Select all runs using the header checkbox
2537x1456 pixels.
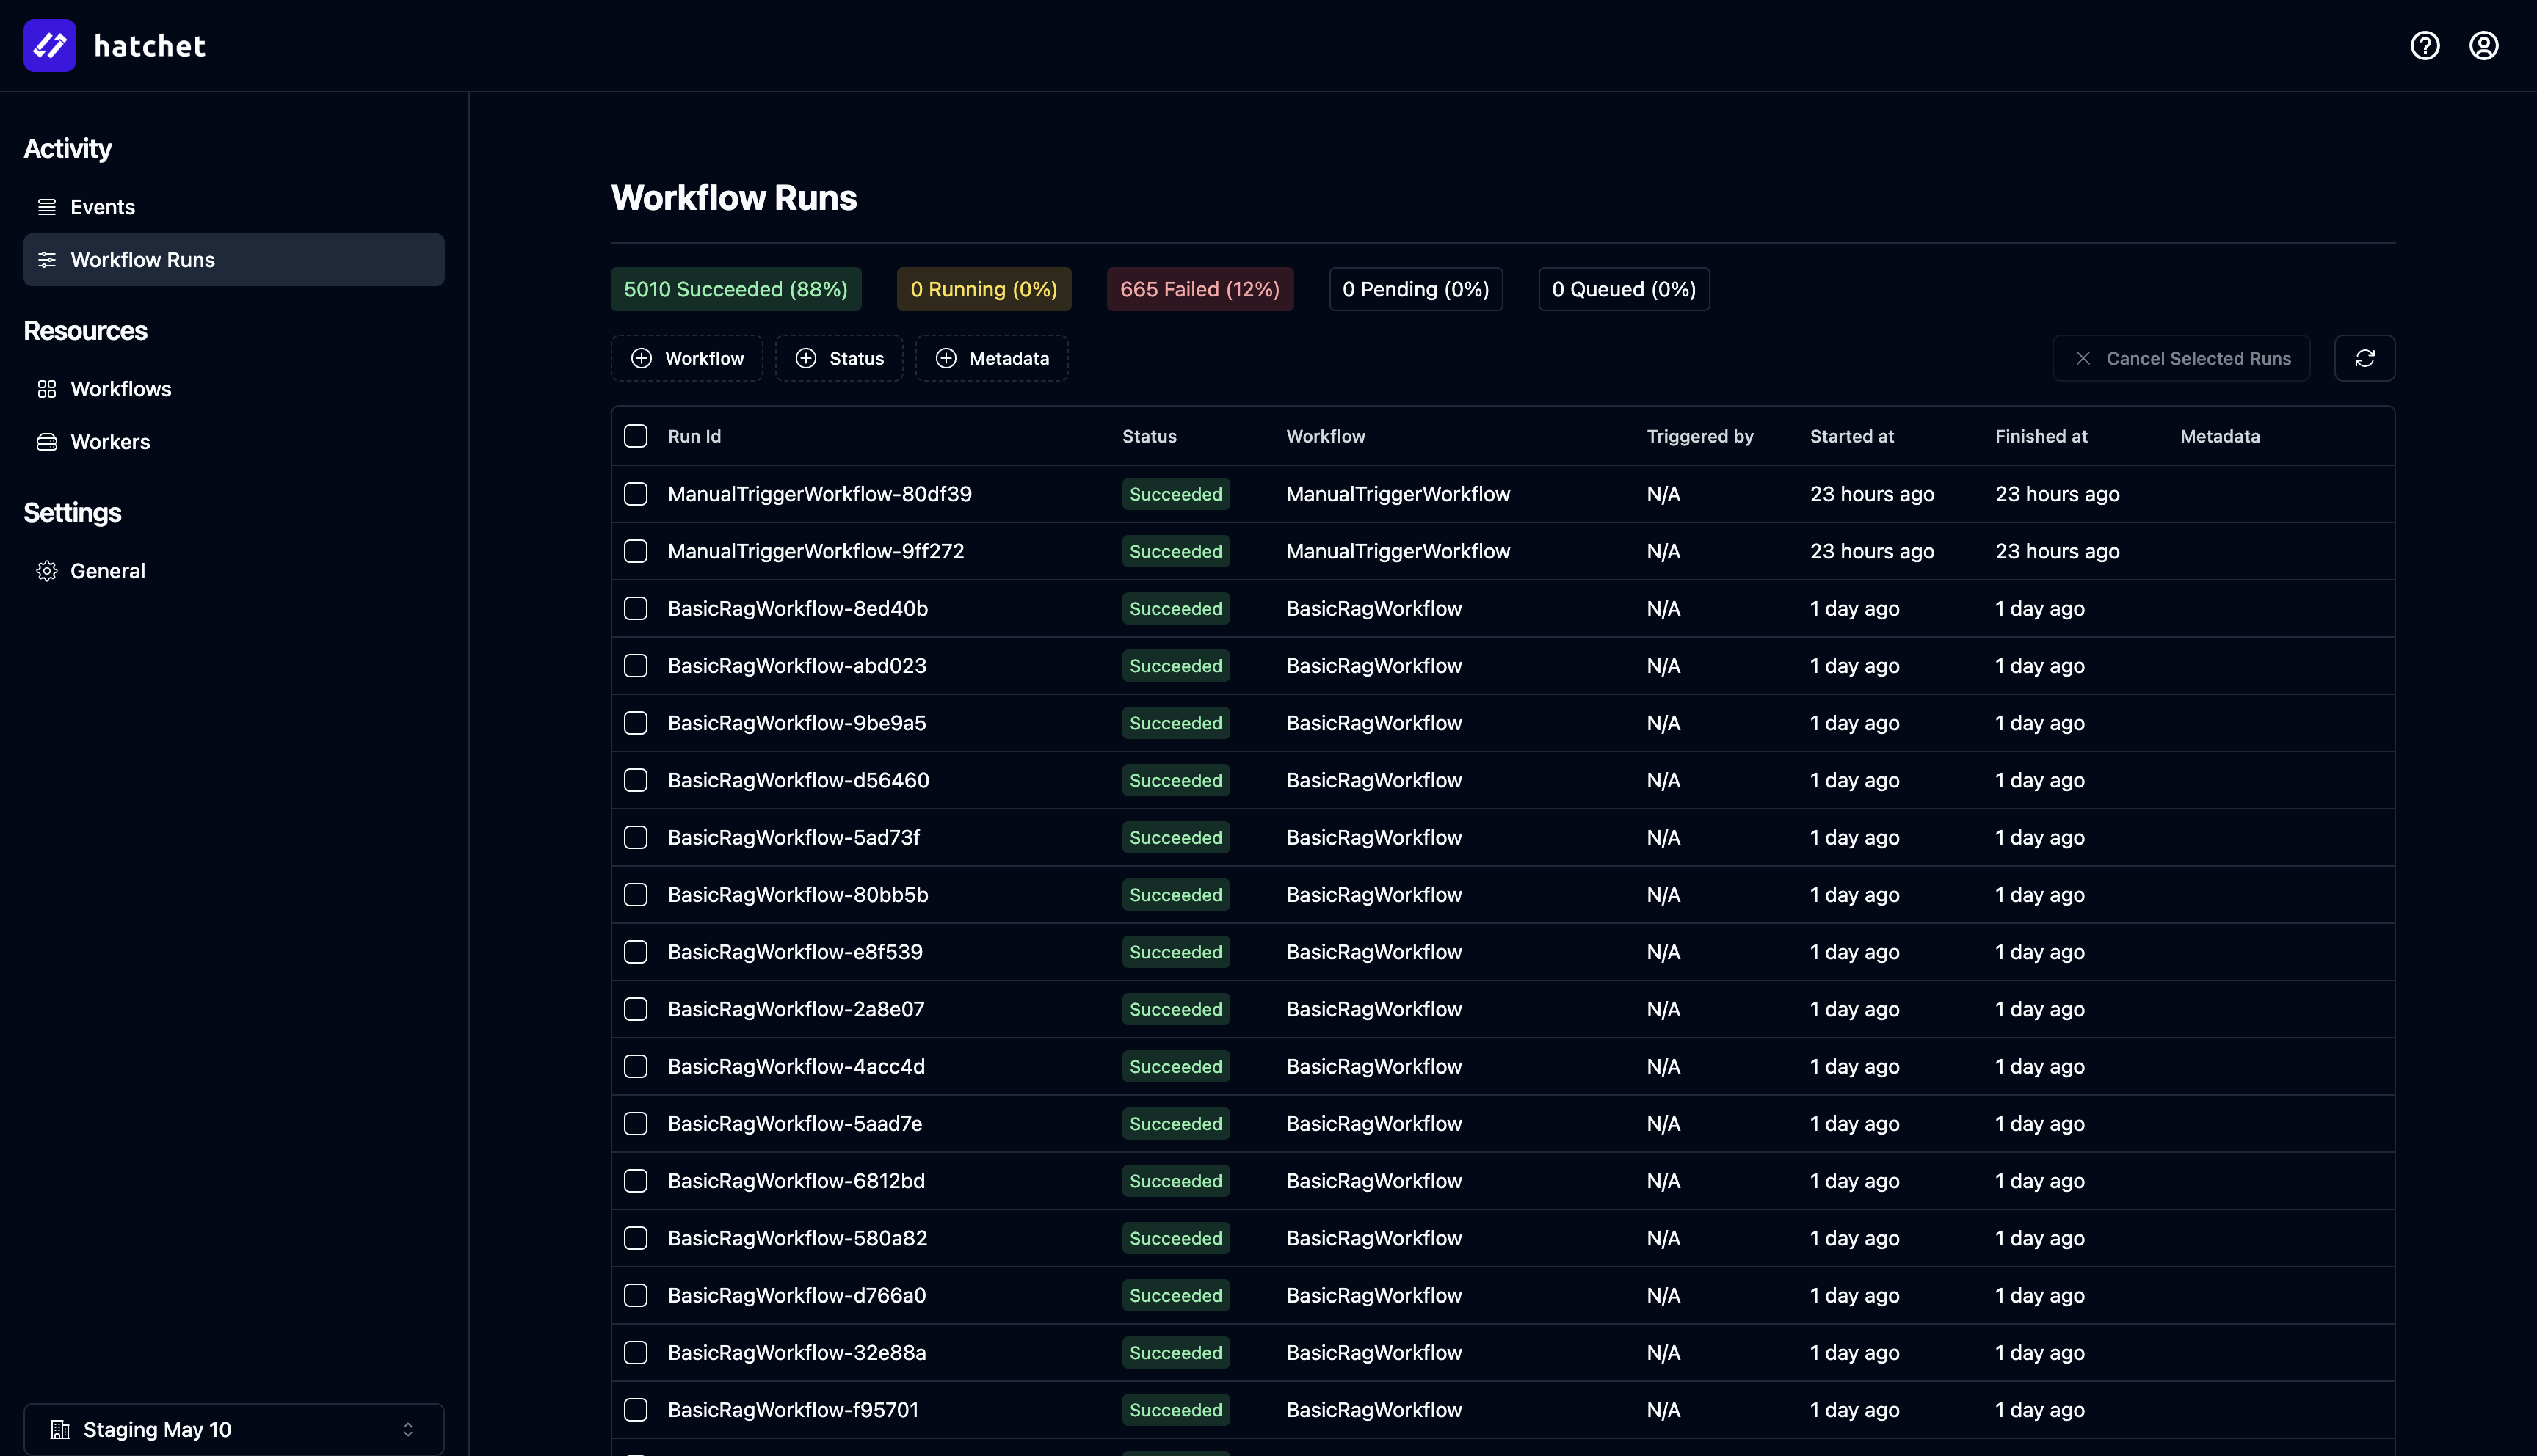pyautogui.click(x=635, y=436)
